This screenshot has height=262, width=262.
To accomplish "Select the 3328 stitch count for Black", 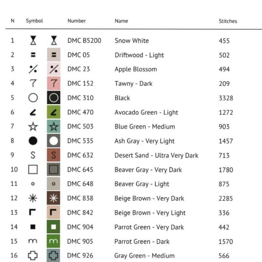I will point(226,98).
